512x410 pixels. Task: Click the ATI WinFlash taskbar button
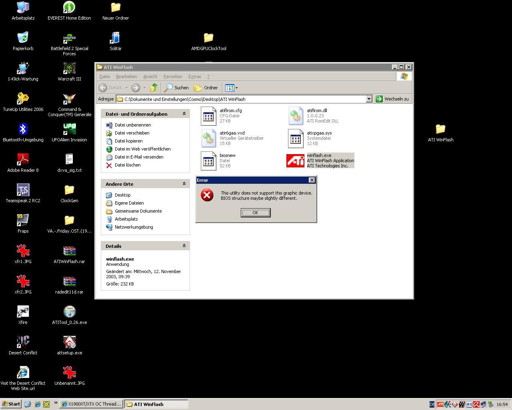156,404
